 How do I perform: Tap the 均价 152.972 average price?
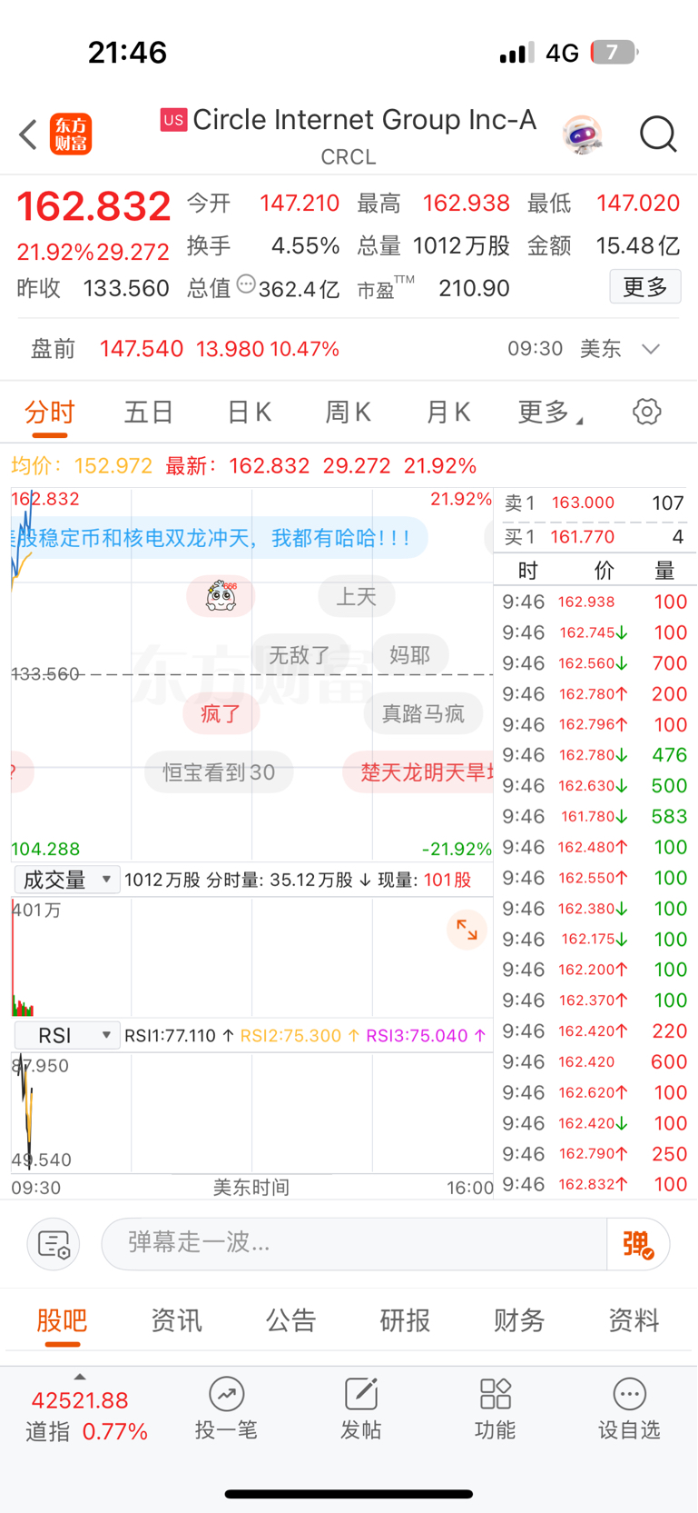click(x=82, y=466)
